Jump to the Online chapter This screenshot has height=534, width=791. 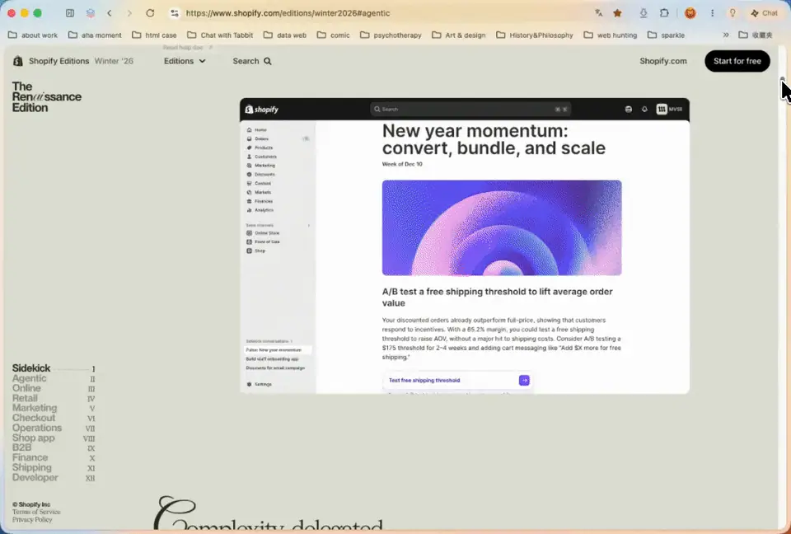(53, 389)
